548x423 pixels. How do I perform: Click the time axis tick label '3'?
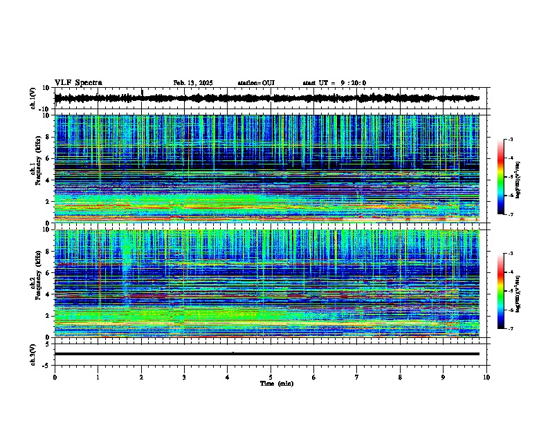click(184, 377)
